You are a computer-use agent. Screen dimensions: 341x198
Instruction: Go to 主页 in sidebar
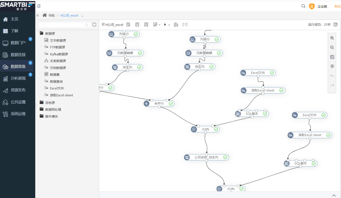point(18,19)
